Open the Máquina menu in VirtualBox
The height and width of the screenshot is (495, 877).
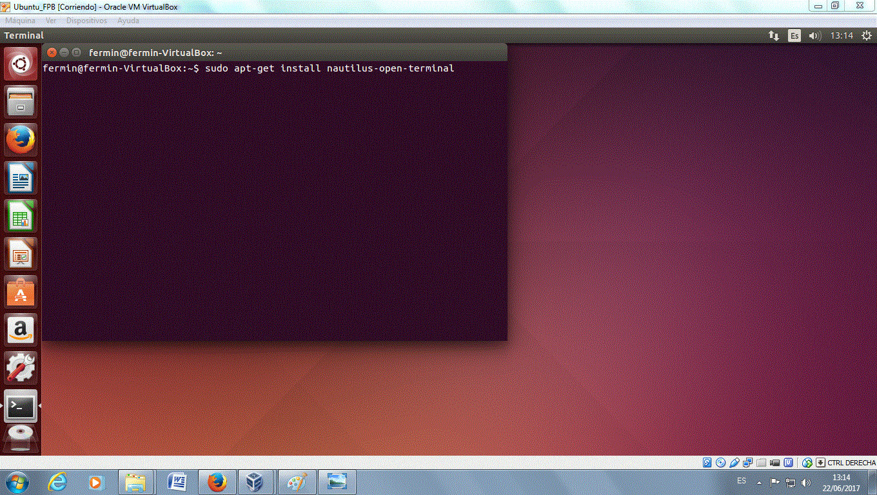coord(20,20)
